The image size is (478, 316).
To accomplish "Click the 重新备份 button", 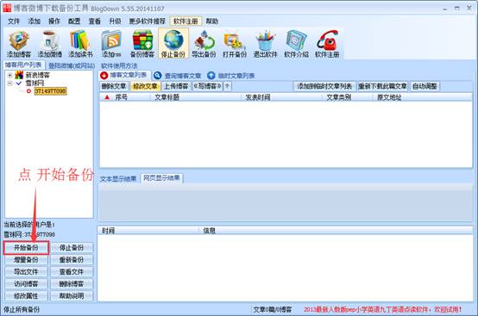I will tap(72, 260).
